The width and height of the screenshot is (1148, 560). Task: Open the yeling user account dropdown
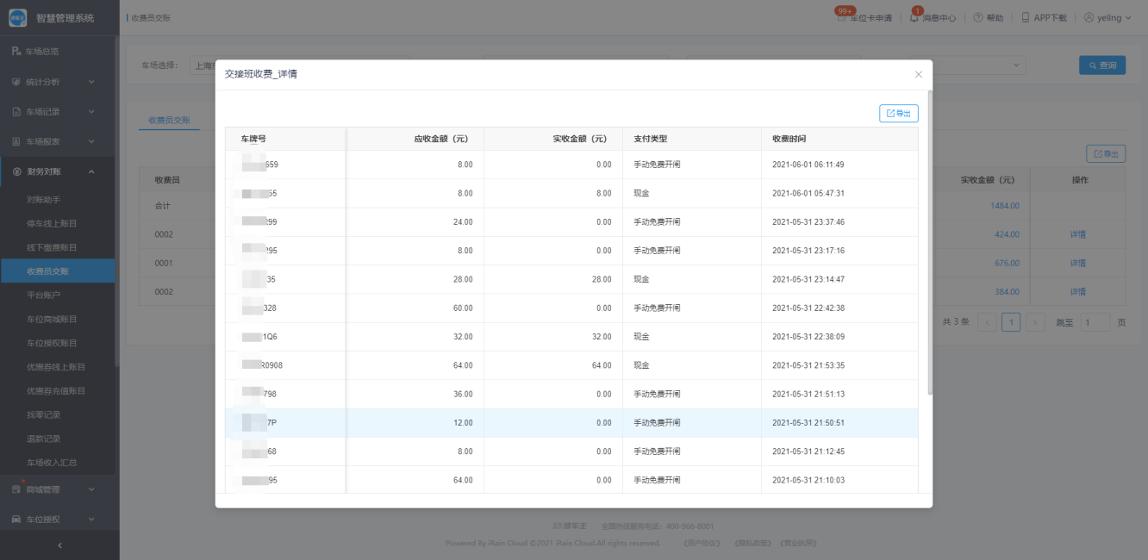coord(1107,17)
